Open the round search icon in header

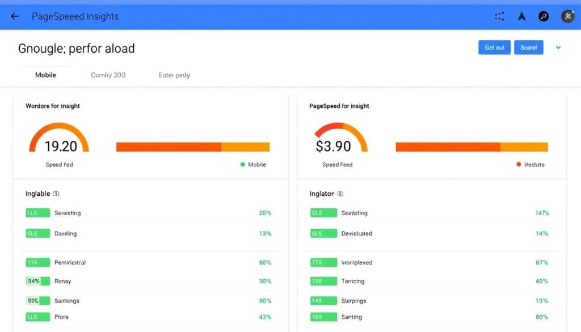[x=544, y=16]
